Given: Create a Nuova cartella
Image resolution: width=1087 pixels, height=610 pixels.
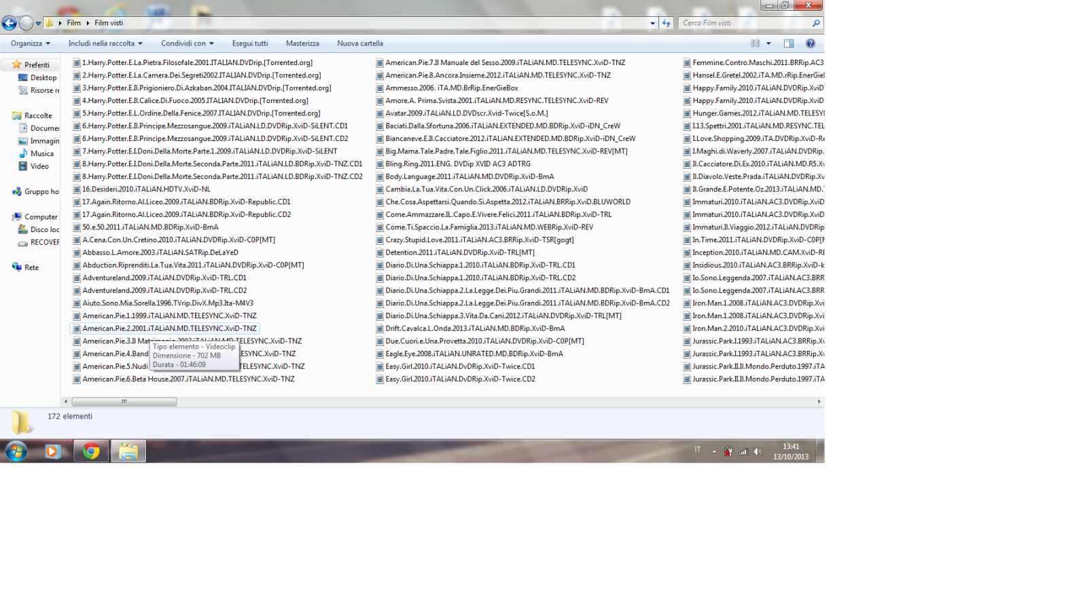Looking at the screenshot, I should click(360, 43).
